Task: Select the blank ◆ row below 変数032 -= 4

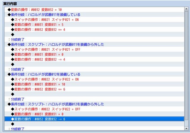Action: click(x=94, y=64)
